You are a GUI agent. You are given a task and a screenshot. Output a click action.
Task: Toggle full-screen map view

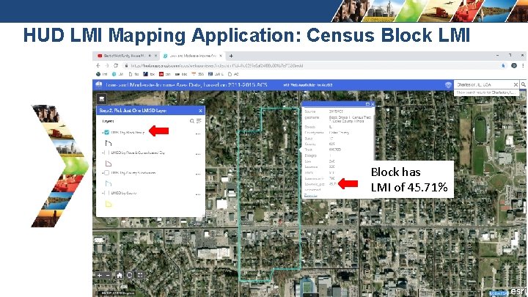pyautogui.click(x=140, y=275)
